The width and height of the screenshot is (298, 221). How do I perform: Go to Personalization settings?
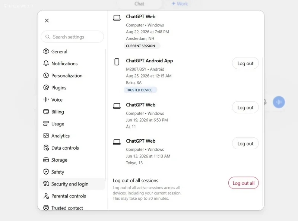[x=67, y=76]
